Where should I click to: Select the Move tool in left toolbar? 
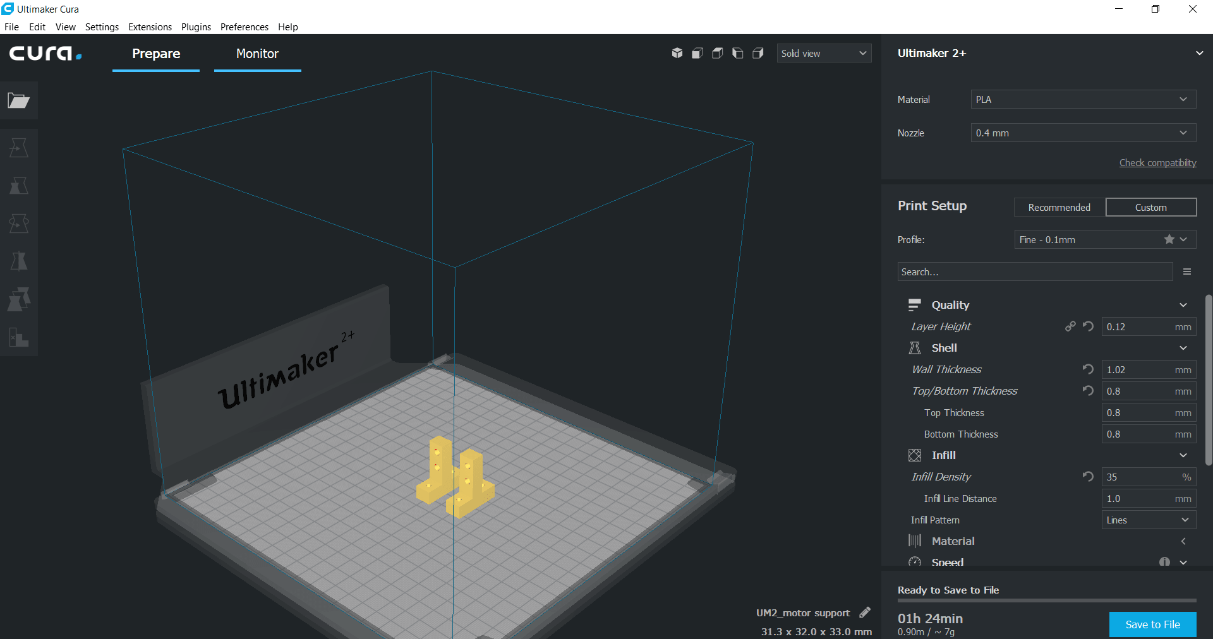point(18,148)
